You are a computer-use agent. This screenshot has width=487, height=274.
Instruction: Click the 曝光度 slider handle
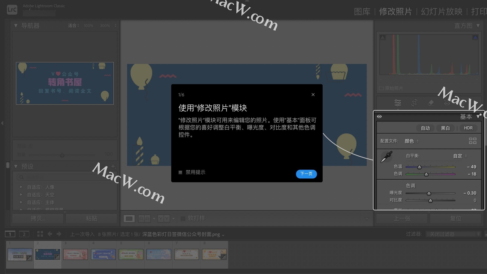pos(429,193)
